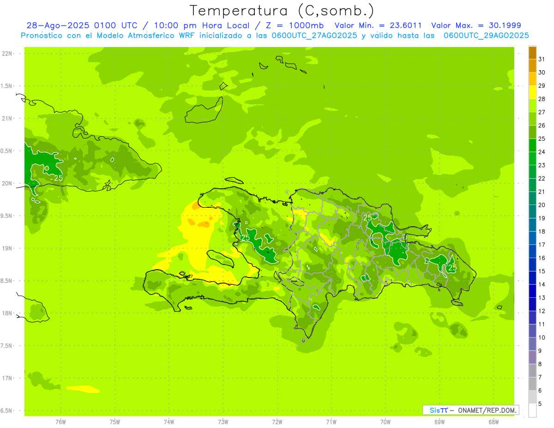Pick the lime legend band between 27 and 28
554x428 pixels.
pyautogui.click(x=532, y=106)
